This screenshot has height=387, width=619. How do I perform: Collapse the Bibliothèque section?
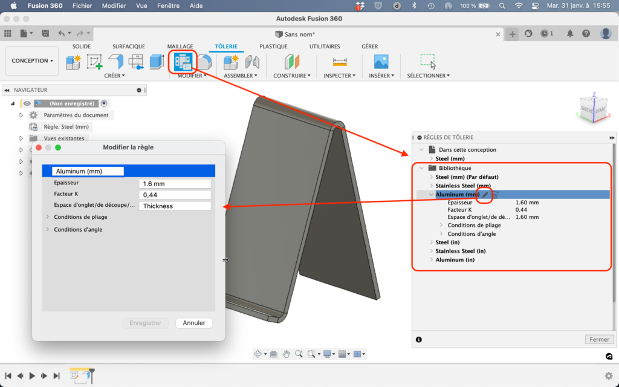(421, 168)
